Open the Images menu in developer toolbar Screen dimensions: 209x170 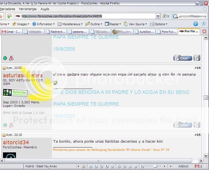coord(21,24)
